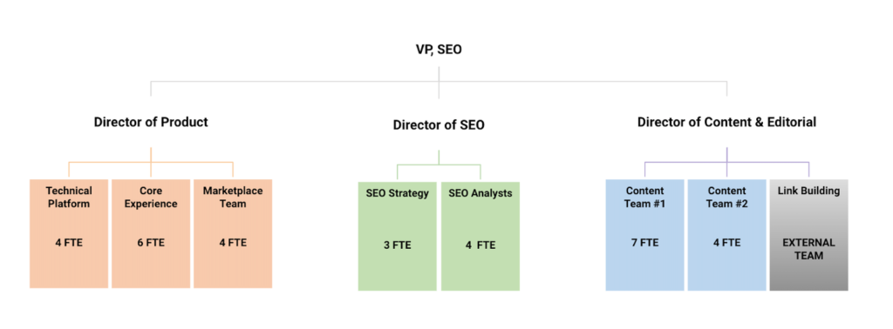Click the Director of SEO heading
Screen dimensions: 893x329
(439, 125)
